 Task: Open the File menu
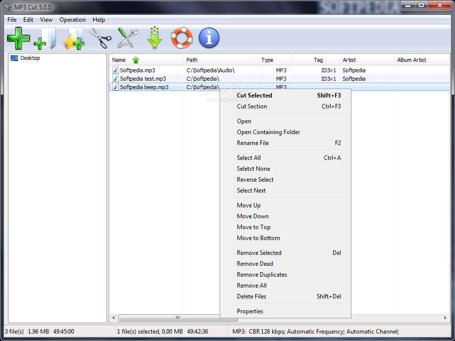(12, 20)
